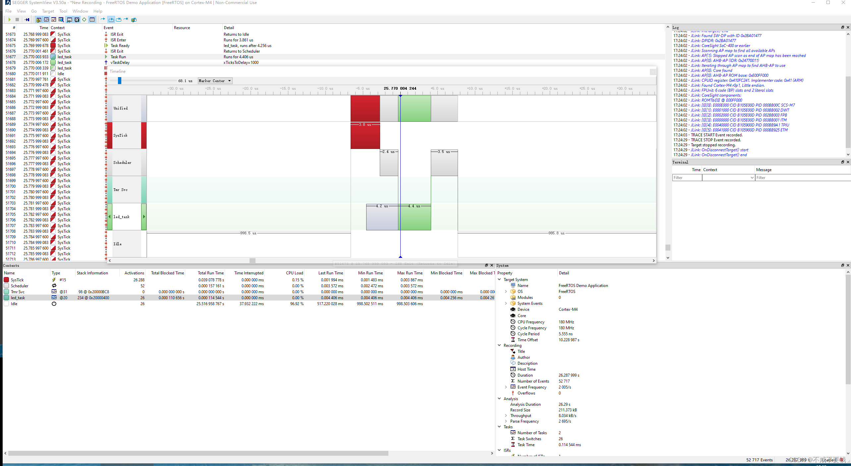This screenshot has height=466, width=851.
Task: Collapse the Target System tree node
Action: coord(499,280)
